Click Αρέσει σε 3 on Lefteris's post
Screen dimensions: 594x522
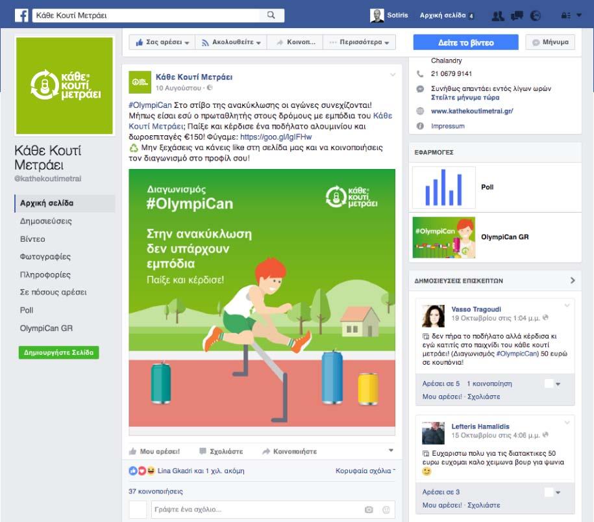tap(441, 492)
